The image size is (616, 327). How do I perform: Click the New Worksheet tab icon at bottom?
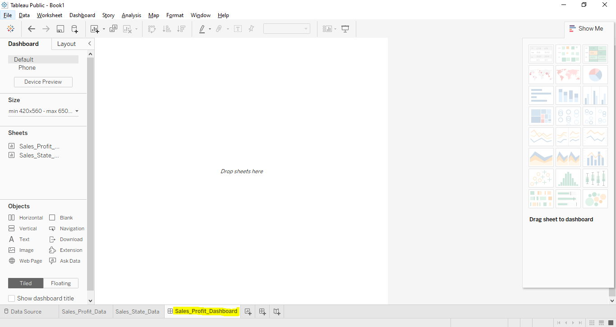click(248, 311)
